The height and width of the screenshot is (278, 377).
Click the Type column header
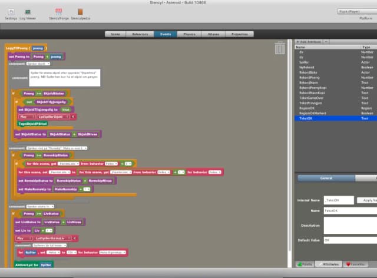pyautogui.click(x=368, y=47)
